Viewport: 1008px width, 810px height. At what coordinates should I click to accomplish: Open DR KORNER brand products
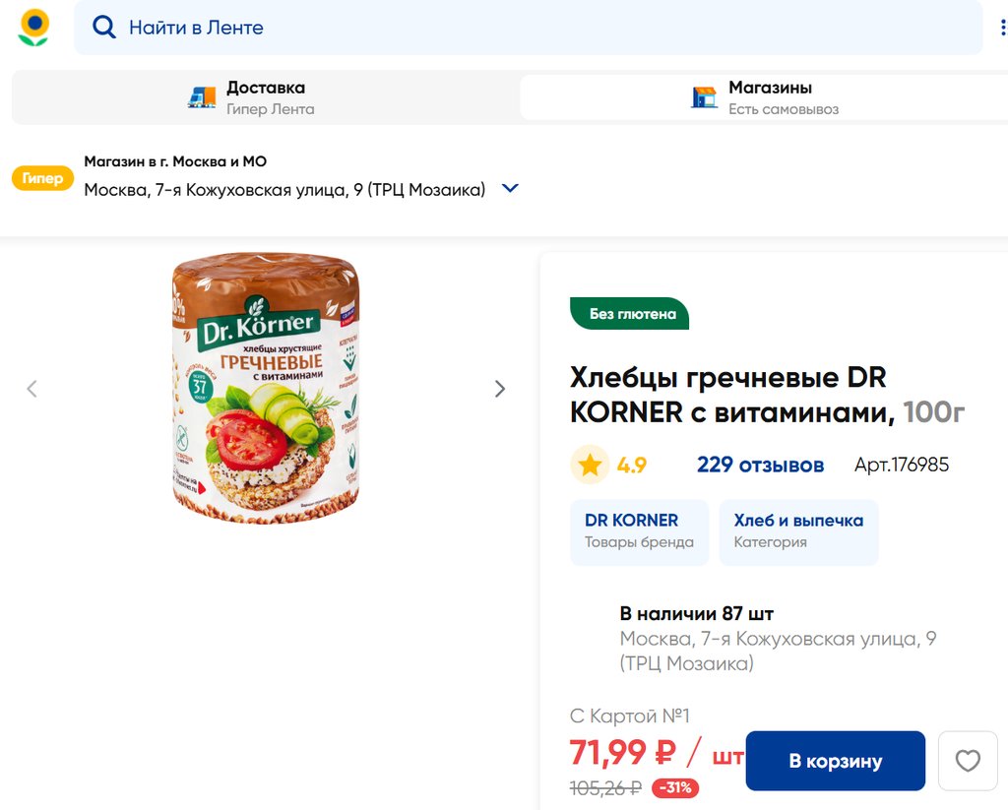(639, 531)
